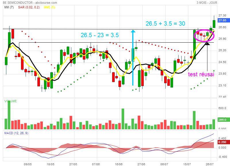Click the 27.30 price axis label
The image size is (230, 167).
click(x=222, y=16)
